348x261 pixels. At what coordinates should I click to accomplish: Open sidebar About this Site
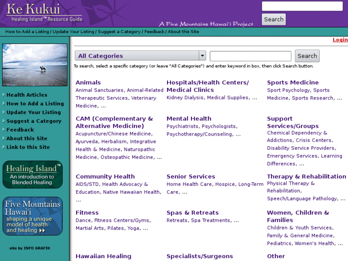coord(27,138)
